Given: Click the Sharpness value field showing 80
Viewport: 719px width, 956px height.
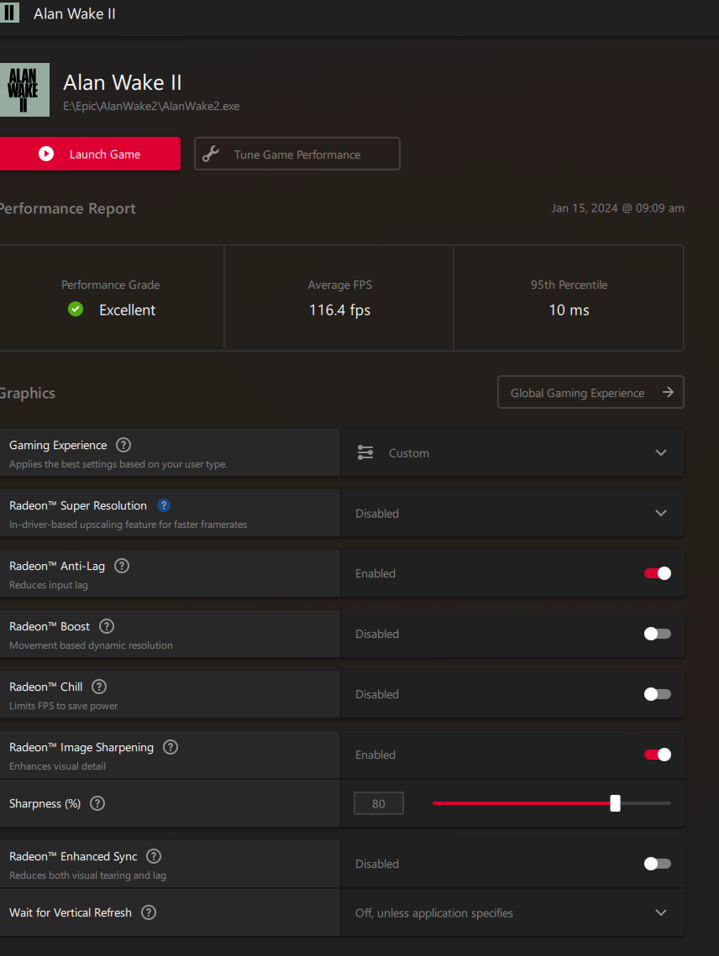Looking at the screenshot, I should [379, 803].
